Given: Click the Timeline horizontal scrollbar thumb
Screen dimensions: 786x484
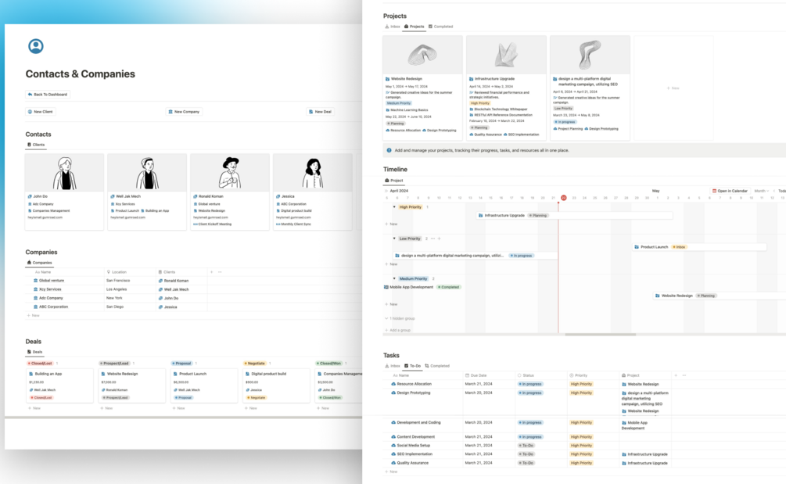Looking at the screenshot, I should pyautogui.click(x=601, y=334).
